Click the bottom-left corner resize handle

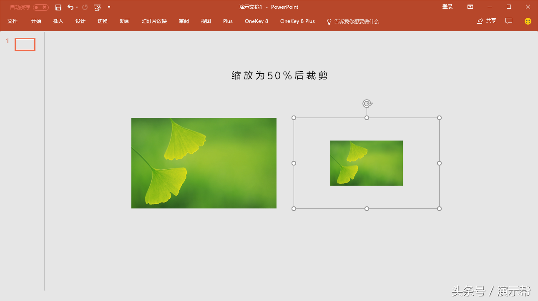click(x=294, y=208)
